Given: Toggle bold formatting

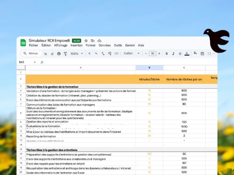Looking at the screenshot, I should (167, 54).
